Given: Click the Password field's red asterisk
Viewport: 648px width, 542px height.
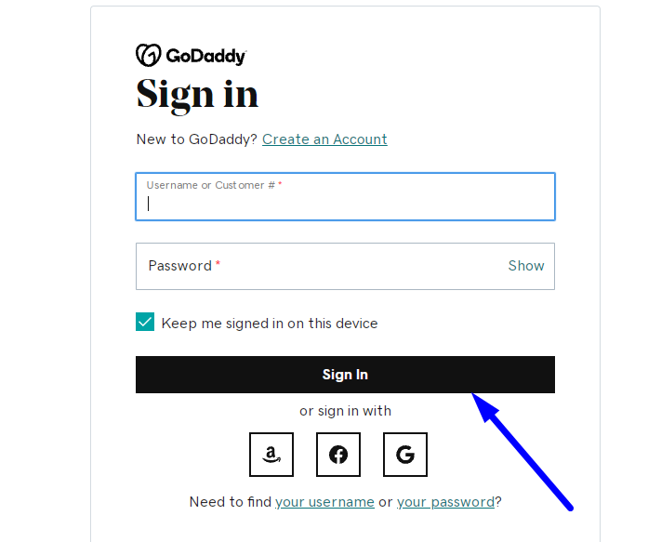Looking at the screenshot, I should point(218,263).
